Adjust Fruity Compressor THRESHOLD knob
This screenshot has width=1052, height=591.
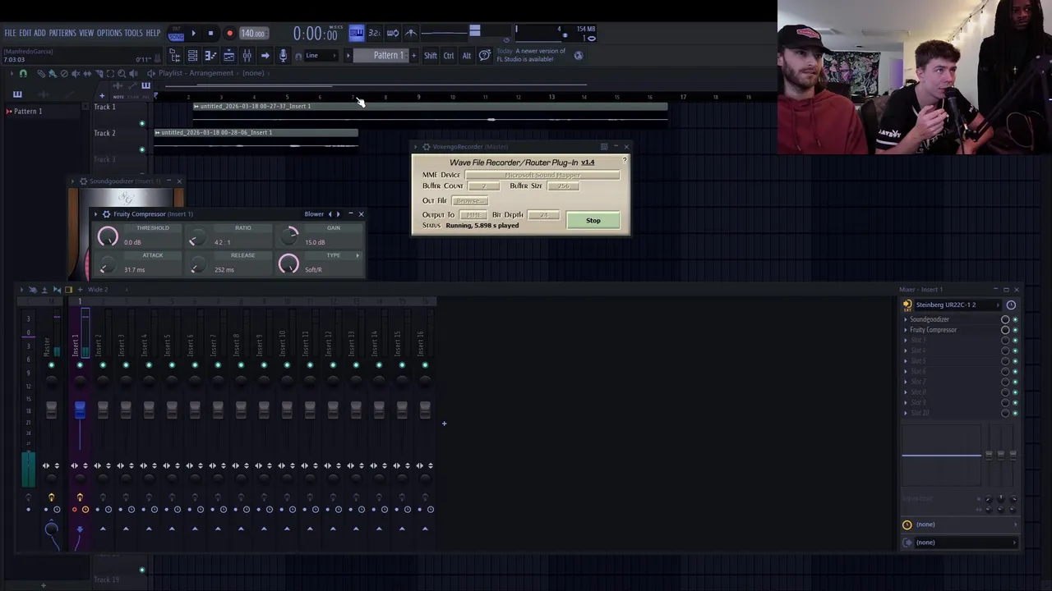(108, 237)
